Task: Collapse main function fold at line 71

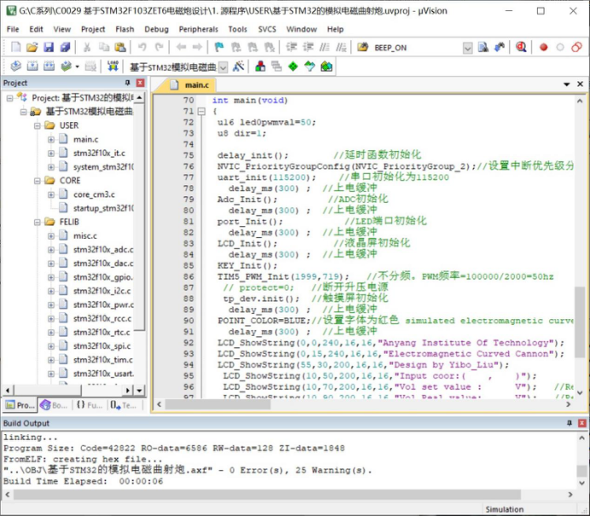Action: (202, 112)
